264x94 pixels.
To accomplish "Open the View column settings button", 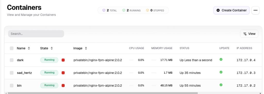I will pos(249,34).
